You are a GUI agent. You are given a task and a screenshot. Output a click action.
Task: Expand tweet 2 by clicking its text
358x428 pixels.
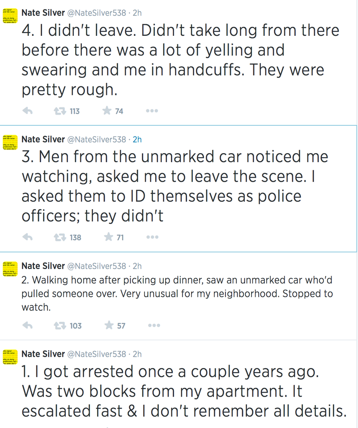(177, 294)
